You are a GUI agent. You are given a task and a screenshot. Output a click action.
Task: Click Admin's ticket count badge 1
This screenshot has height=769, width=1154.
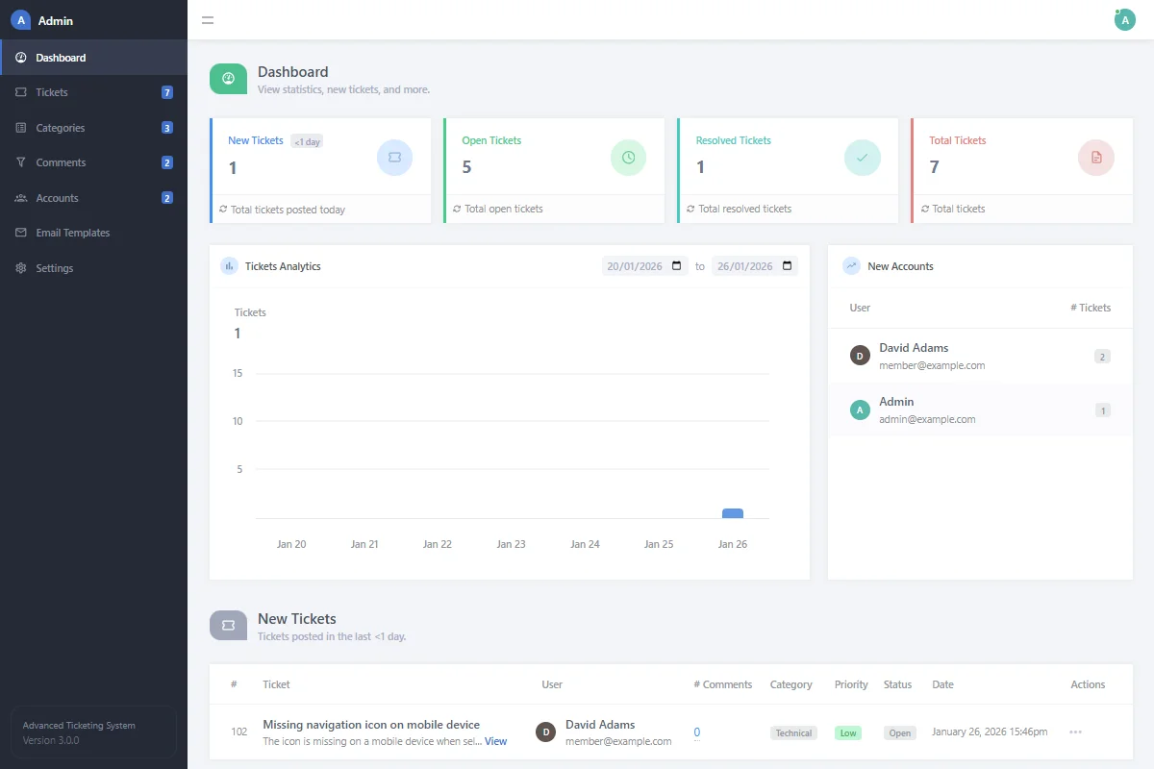[x=1103, y=410]
